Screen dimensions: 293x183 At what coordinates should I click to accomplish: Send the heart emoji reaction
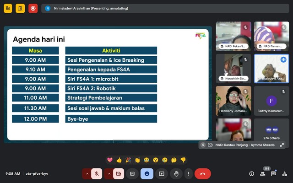tap(110, 160)
